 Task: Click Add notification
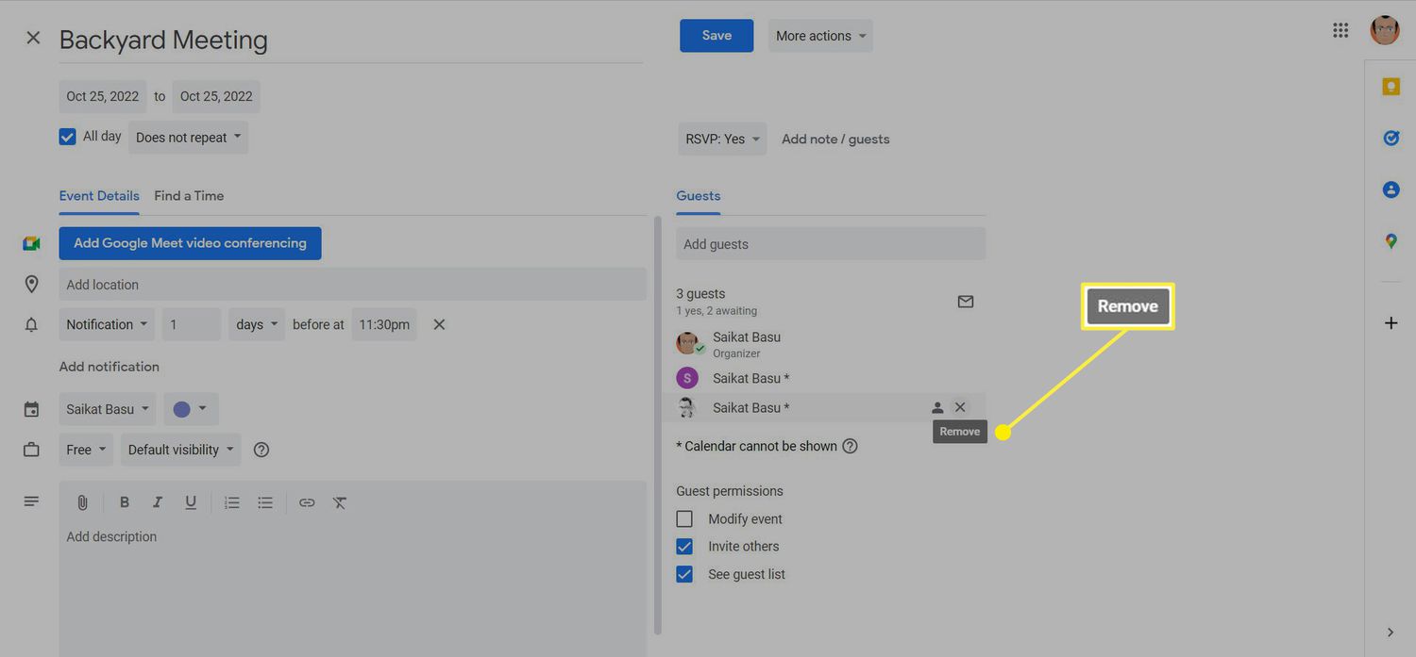[110, 367]
